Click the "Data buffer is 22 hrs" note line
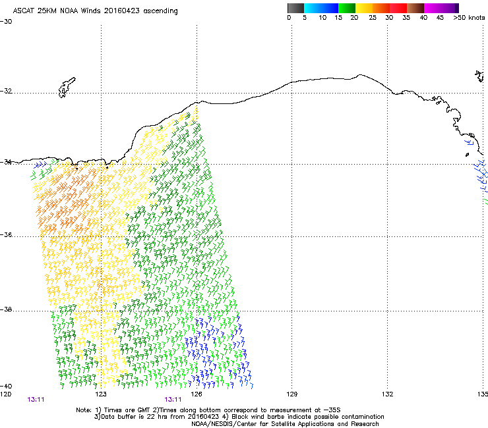This screenshot has width=488, height=428. tap(239, 417)
